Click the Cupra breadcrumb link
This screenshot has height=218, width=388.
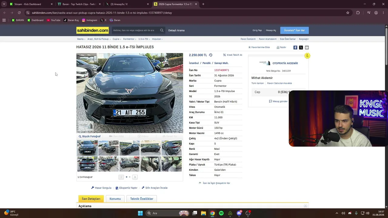coord(116,39)
